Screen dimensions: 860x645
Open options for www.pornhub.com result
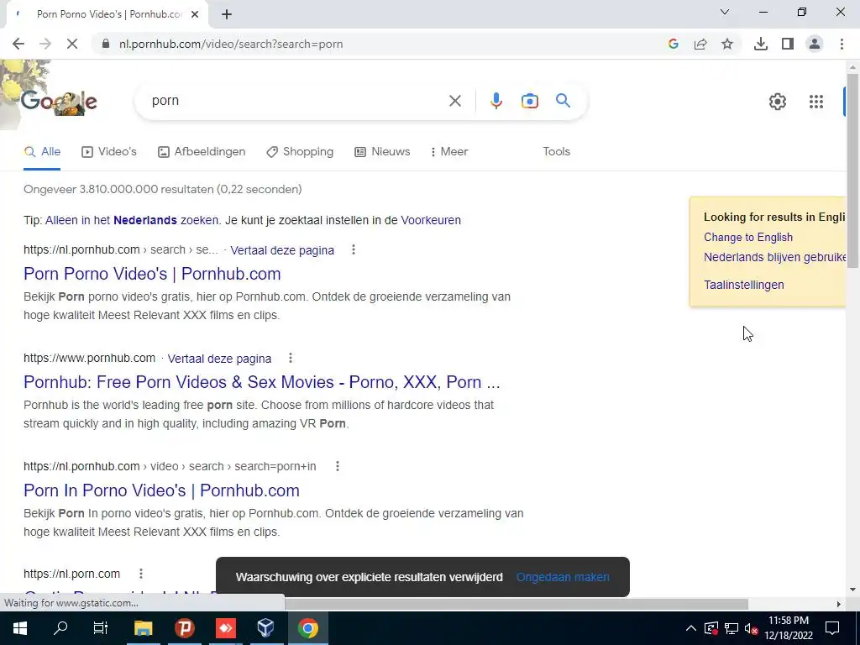point(290,358)
